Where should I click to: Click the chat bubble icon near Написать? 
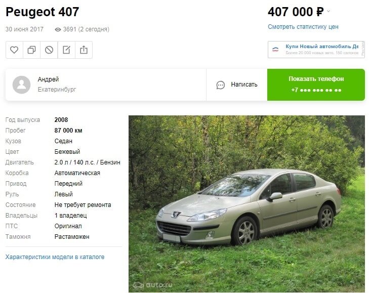221,85
